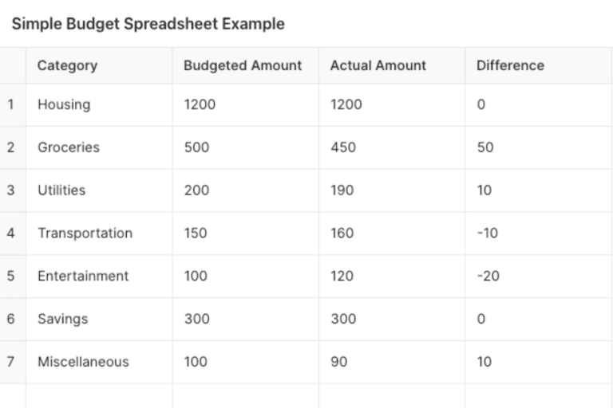
Task: Select the Savings category cell
Action: tap(62, 319)
